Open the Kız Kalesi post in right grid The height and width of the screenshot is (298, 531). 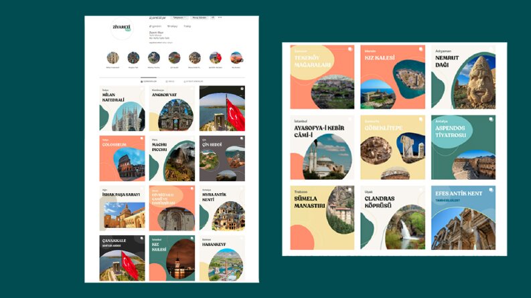pyautogui.click(x=393, y=77)
